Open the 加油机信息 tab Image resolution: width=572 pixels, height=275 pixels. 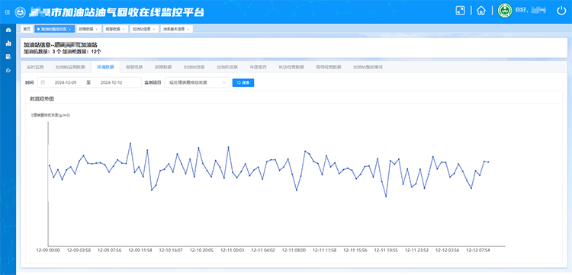click(x=227, y=67)
